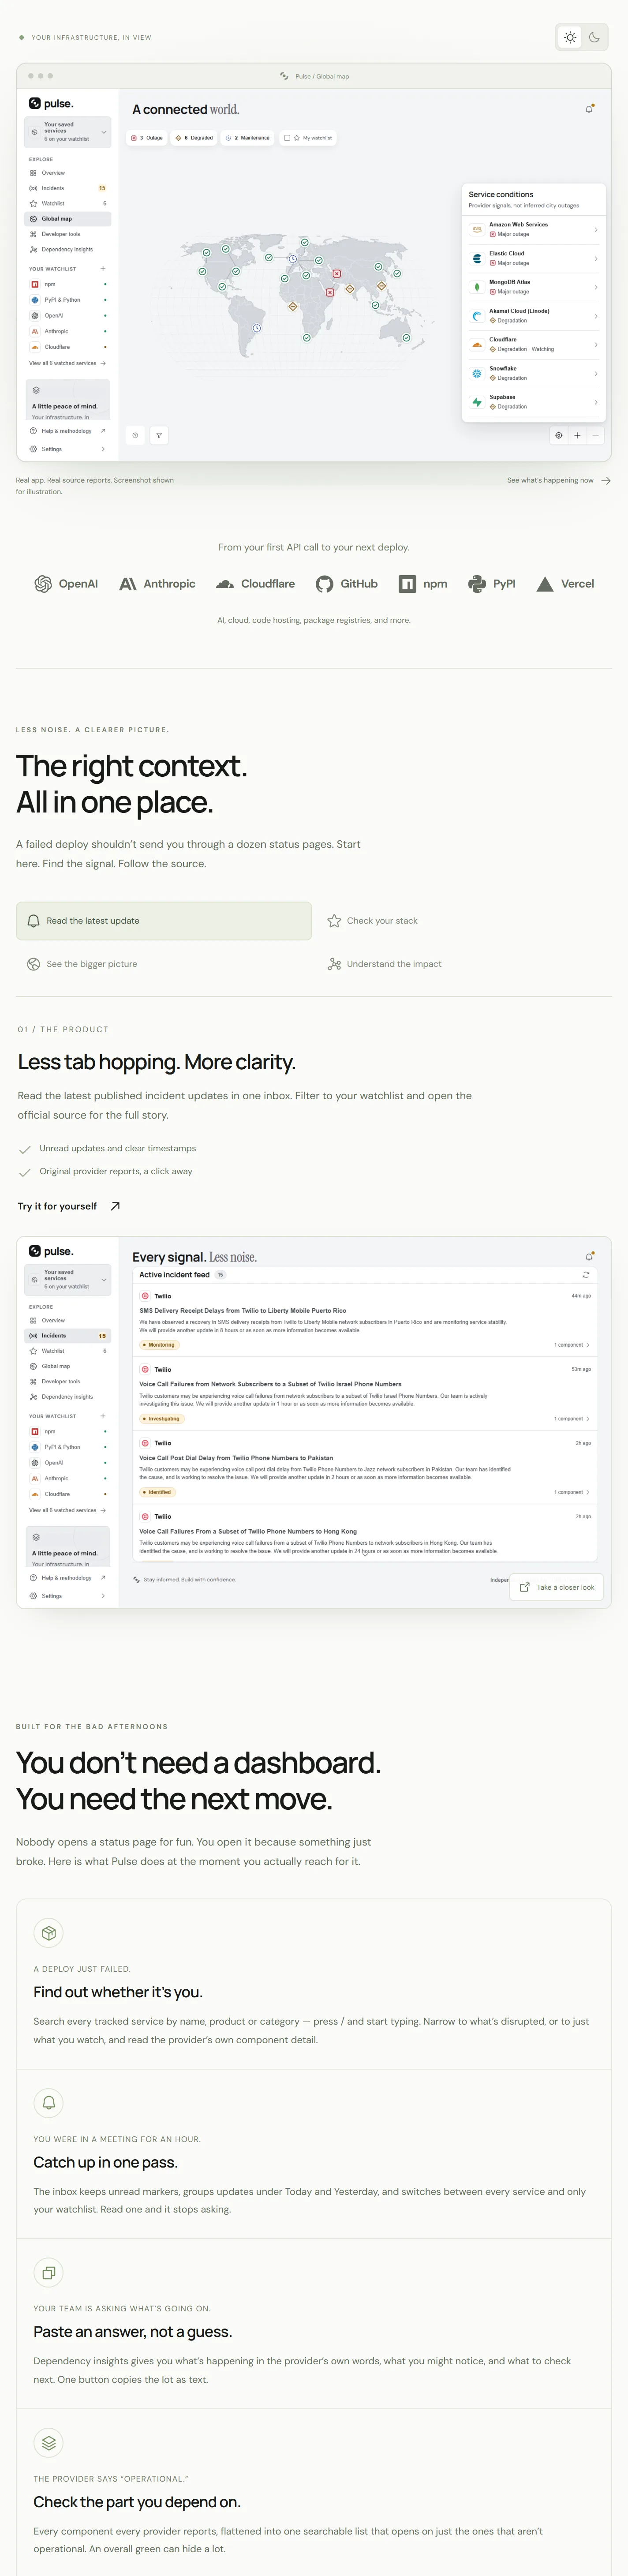
Task: Open Developer tools in Global map sidebar
Action: coord(68,234)
